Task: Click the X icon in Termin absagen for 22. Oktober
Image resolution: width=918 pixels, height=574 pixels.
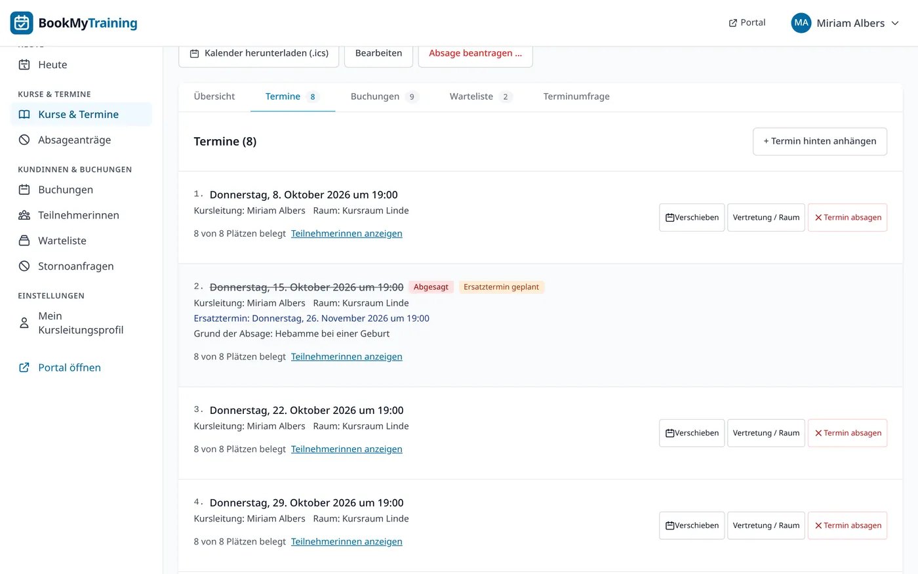Action: coord(818,434)
